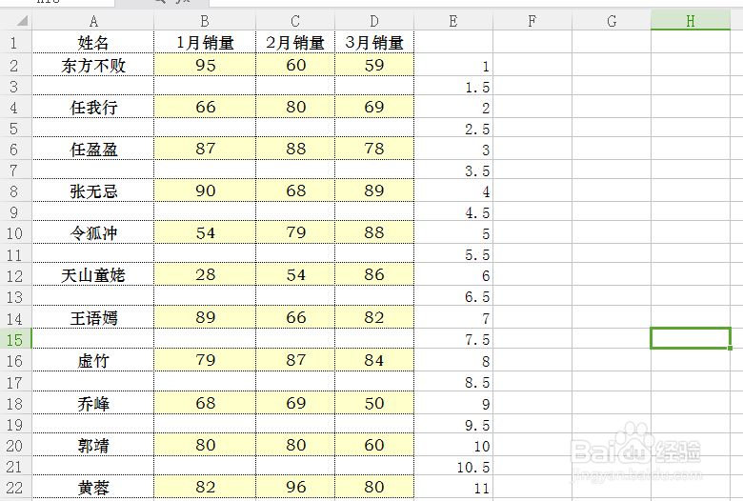Select row 22 header
This screenshot has height=501, width=743.
[x=15, y=487]
